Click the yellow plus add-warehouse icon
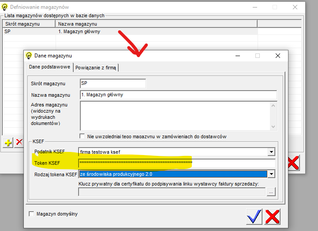 (8, 142)
